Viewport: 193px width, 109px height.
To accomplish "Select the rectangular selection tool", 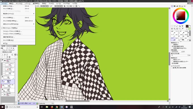I will click(x=172, y=26).
